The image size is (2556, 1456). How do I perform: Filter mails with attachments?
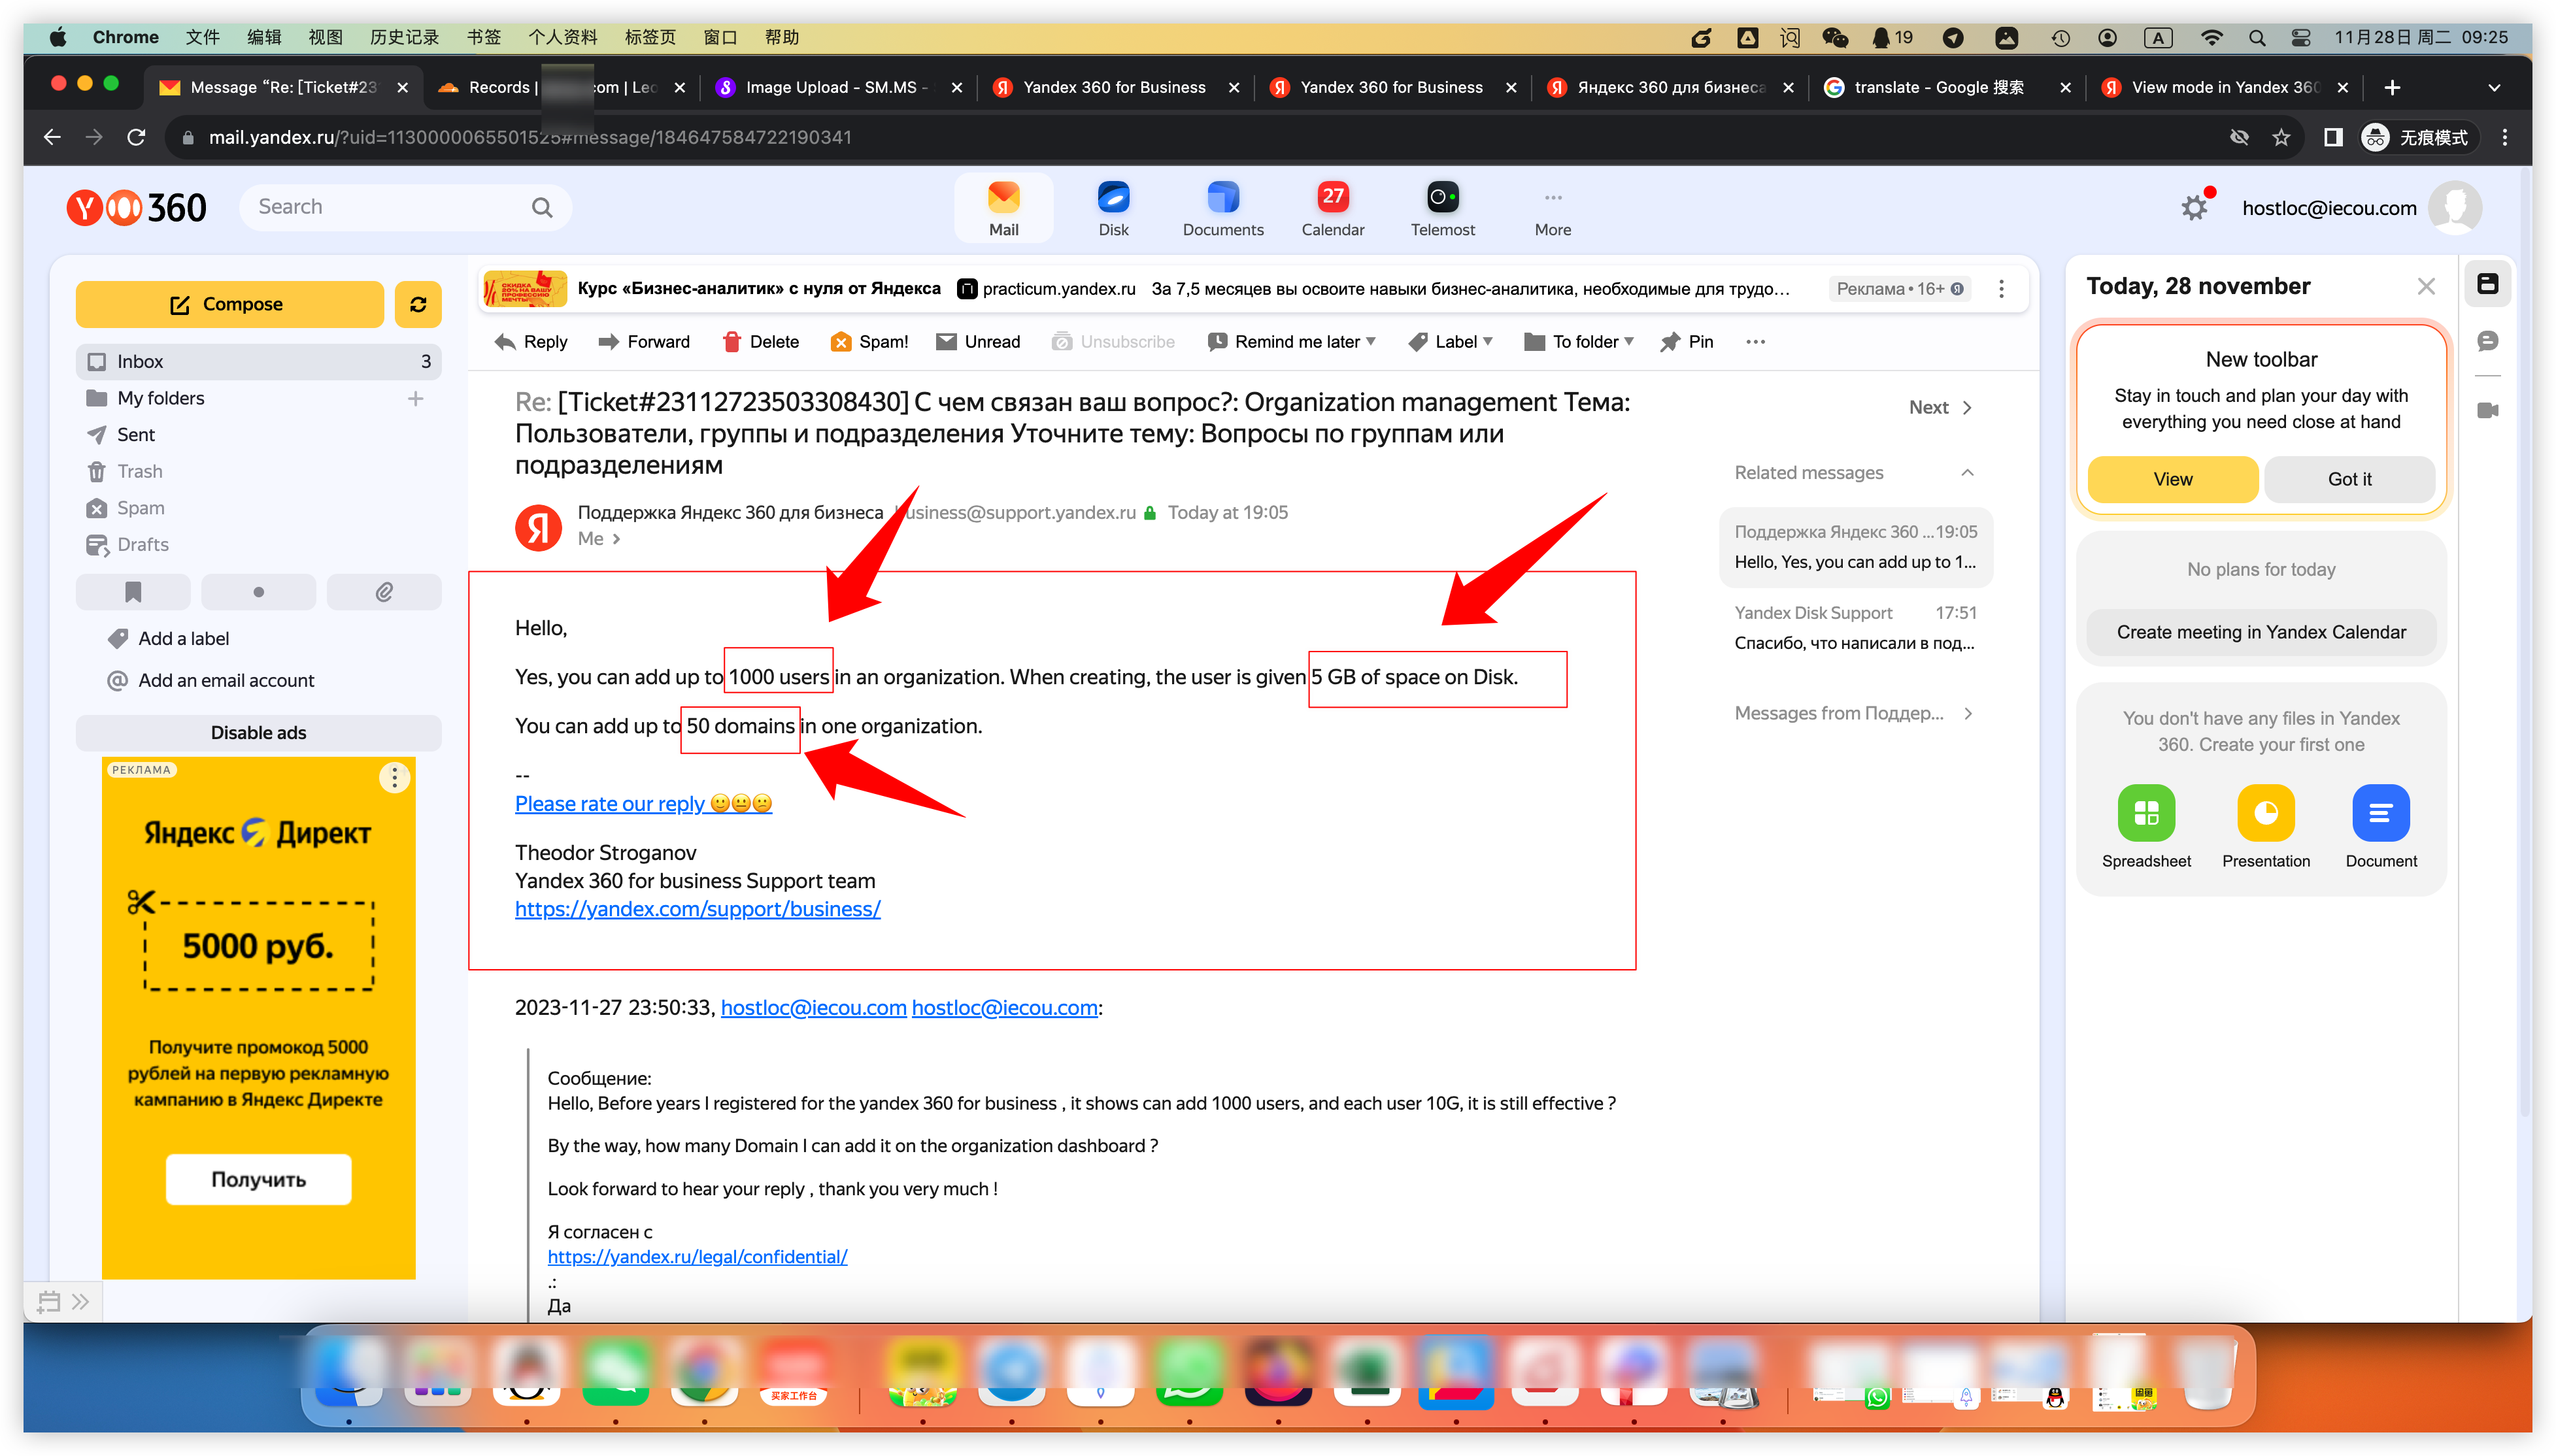coord(384,592)
